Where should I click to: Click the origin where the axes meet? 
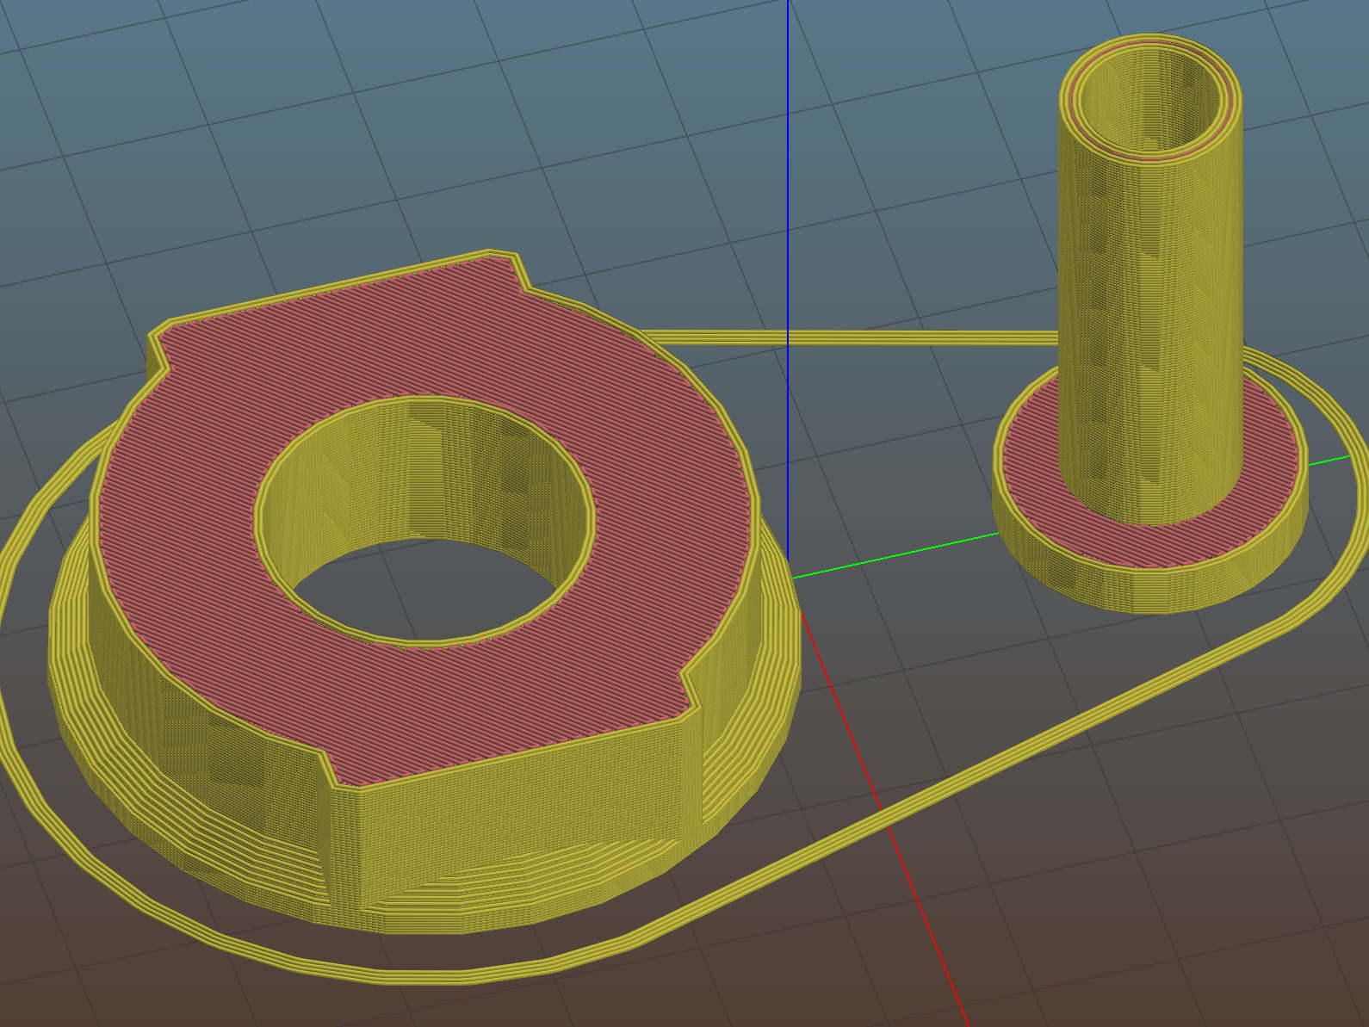[789, 578]
